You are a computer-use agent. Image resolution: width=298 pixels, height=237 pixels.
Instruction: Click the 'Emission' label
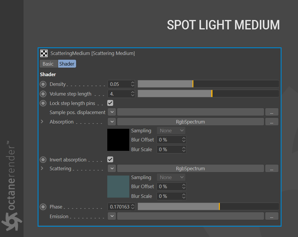coord(59,216)
